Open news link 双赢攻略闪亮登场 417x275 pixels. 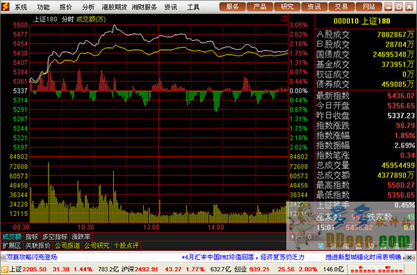point(32,257)
